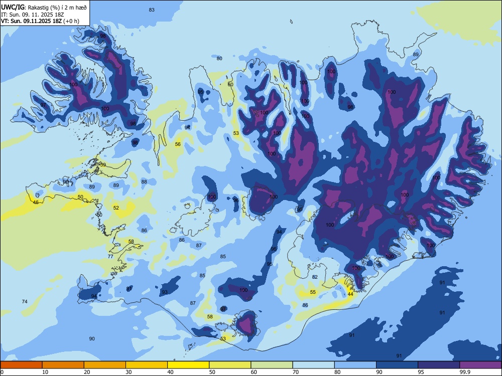The image size is (502, 376).
Task: Click the orange 10–20 legend swatch
Action: [x=63, y=365]
